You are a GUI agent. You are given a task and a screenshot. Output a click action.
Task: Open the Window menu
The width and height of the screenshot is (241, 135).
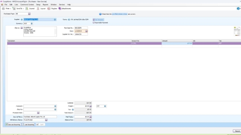pos(53,4)
